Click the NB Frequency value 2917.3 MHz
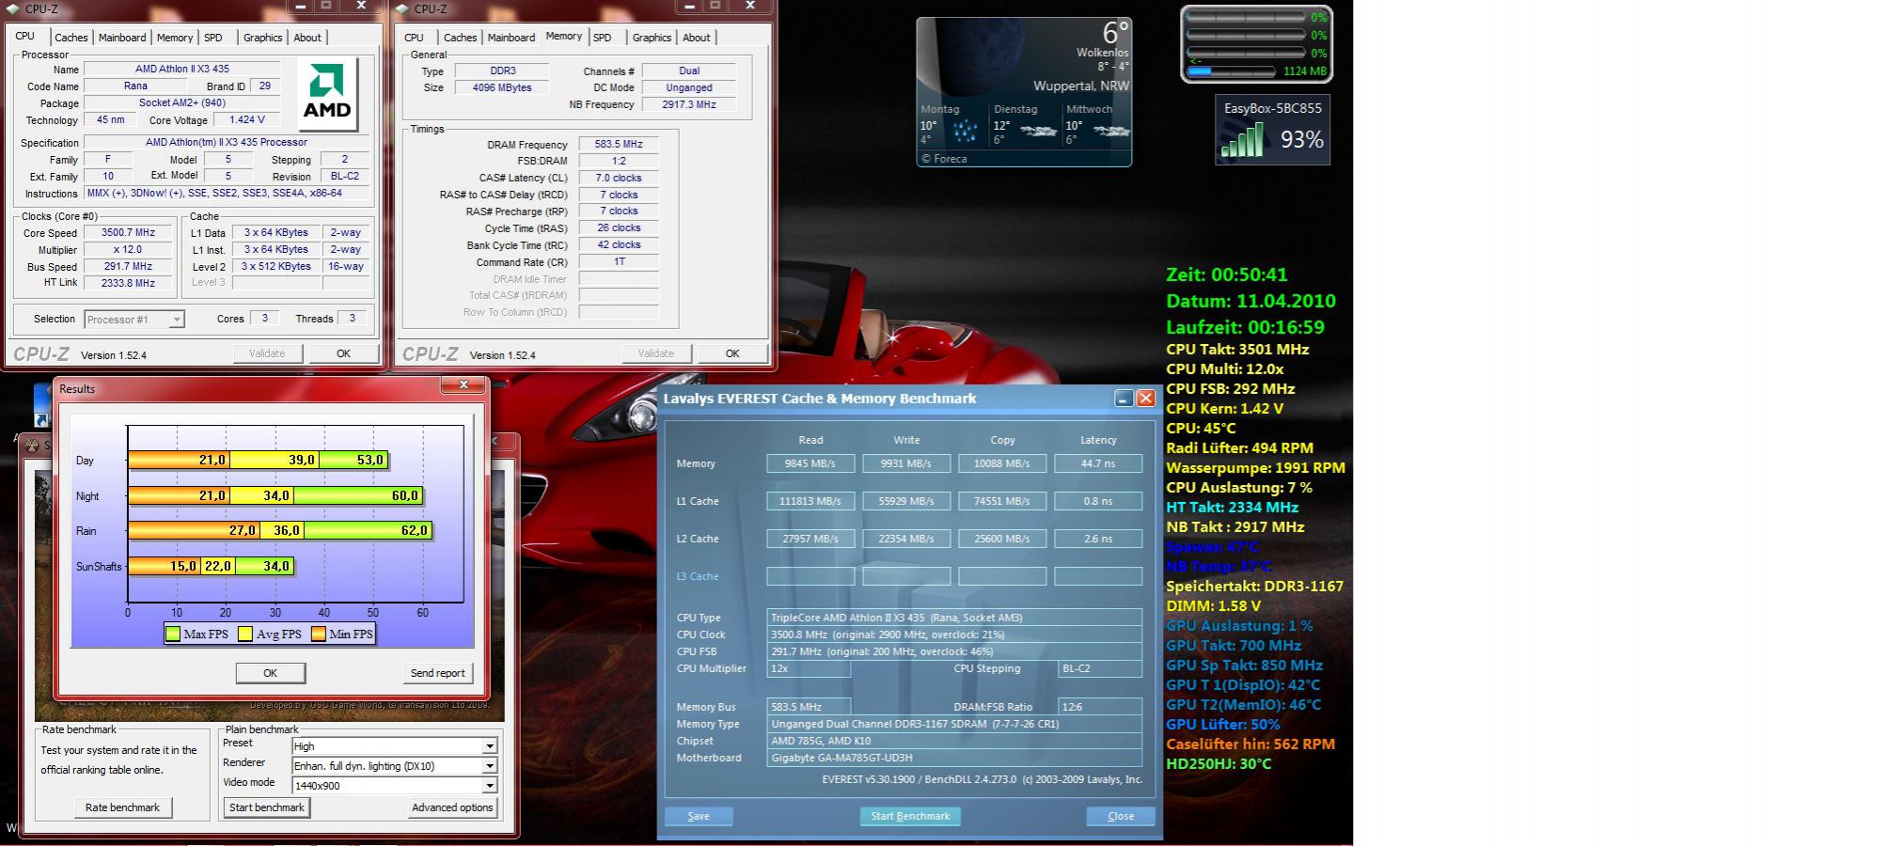This screenshot has width=1887, height=846. (689, 105)
